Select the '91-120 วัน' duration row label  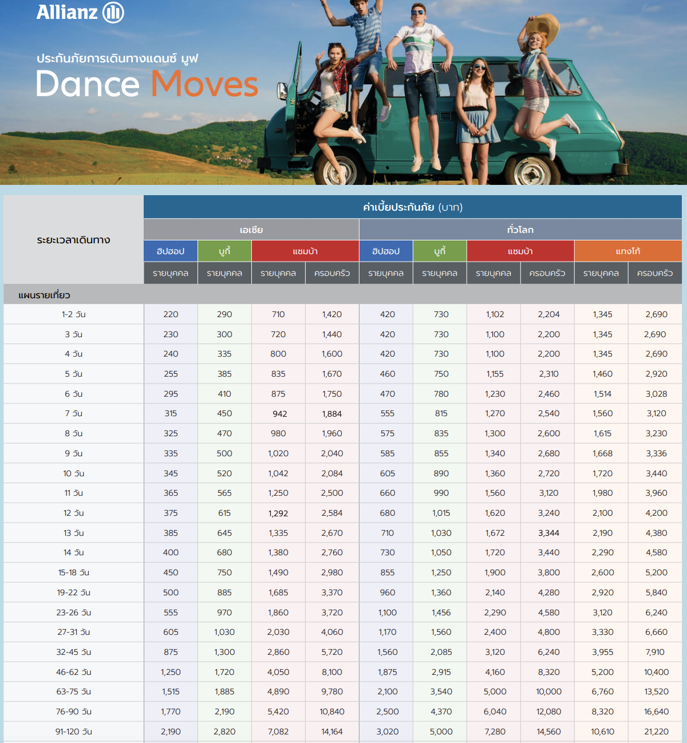point(74,732)
